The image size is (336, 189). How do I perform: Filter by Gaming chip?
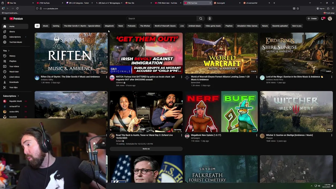(x=56, y=26)
